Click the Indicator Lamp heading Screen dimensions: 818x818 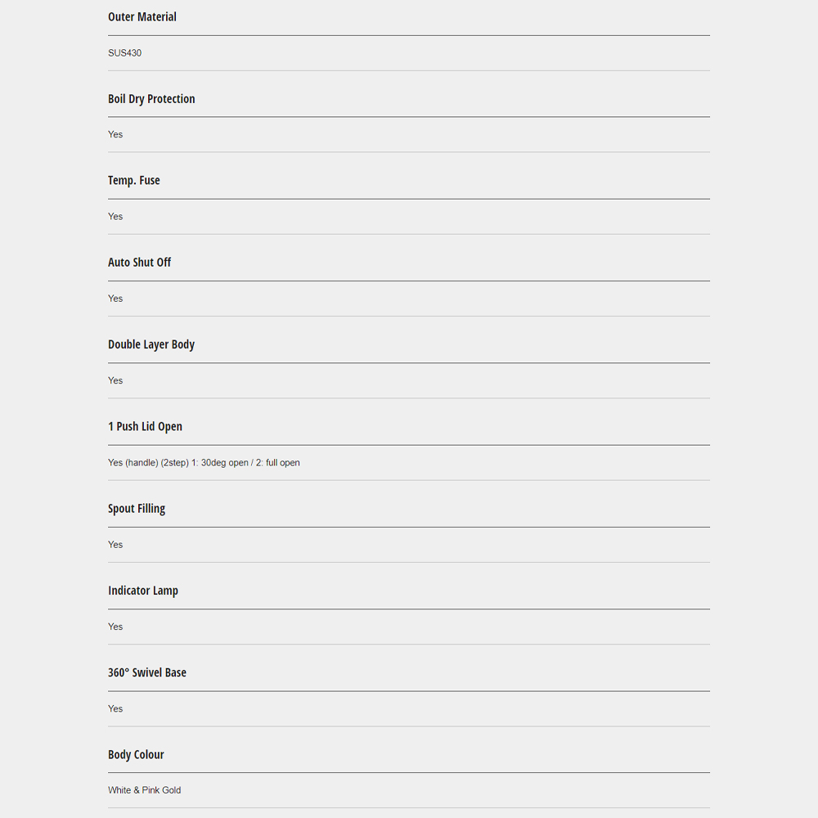tap(143, 591)
